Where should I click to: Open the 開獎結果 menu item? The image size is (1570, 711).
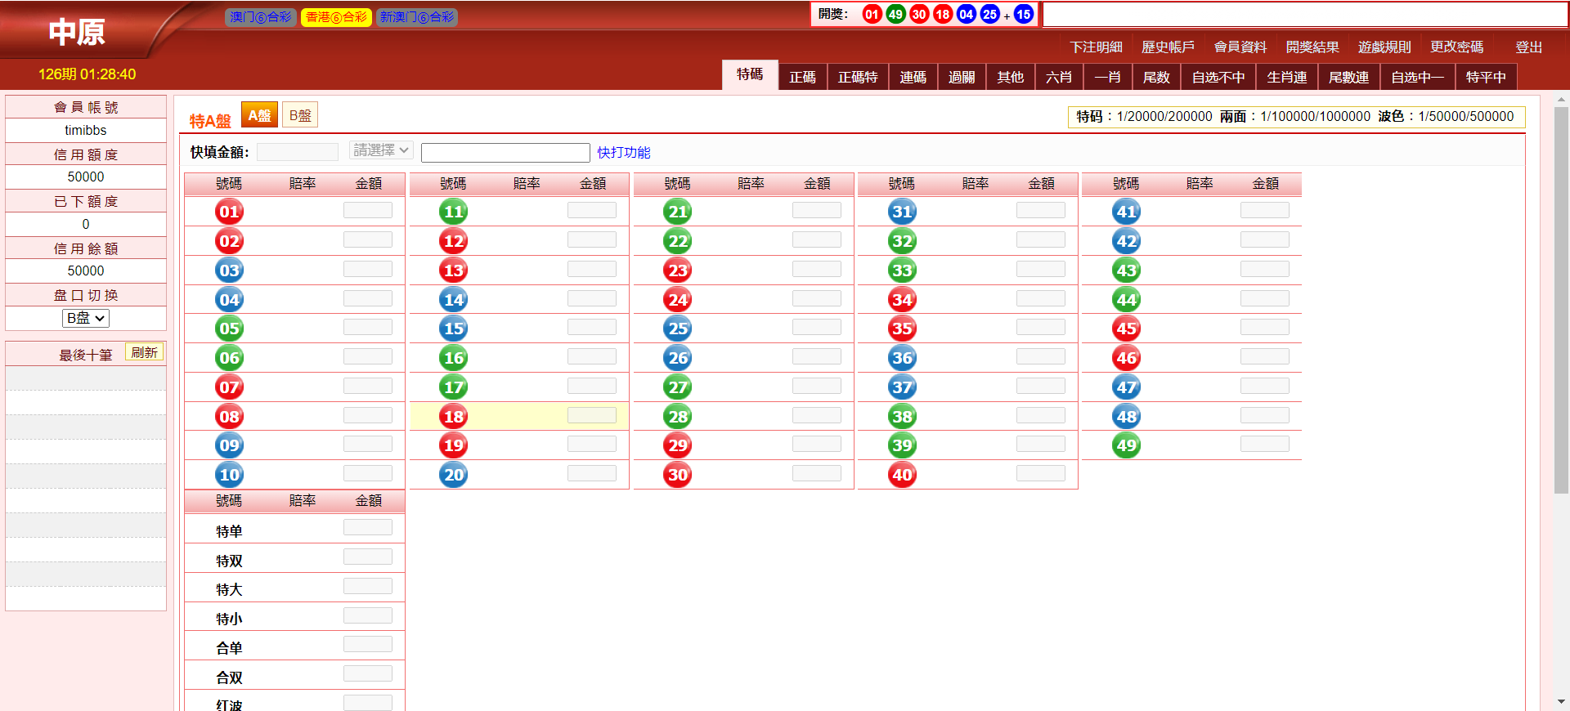pyautogui.click(x=1312, y=47)
